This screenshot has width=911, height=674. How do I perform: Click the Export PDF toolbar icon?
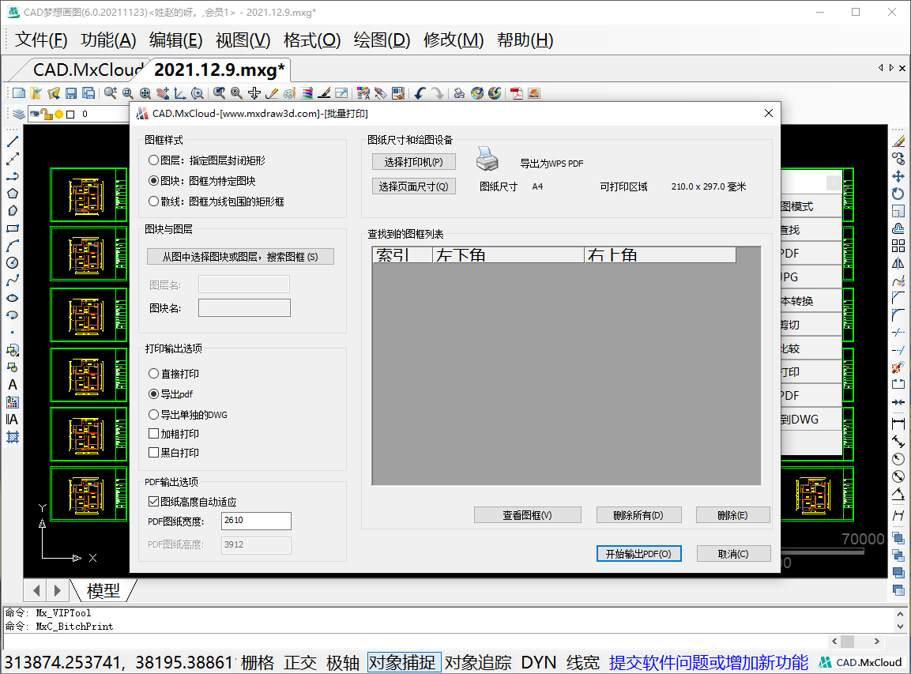click(x=517, y=93)
